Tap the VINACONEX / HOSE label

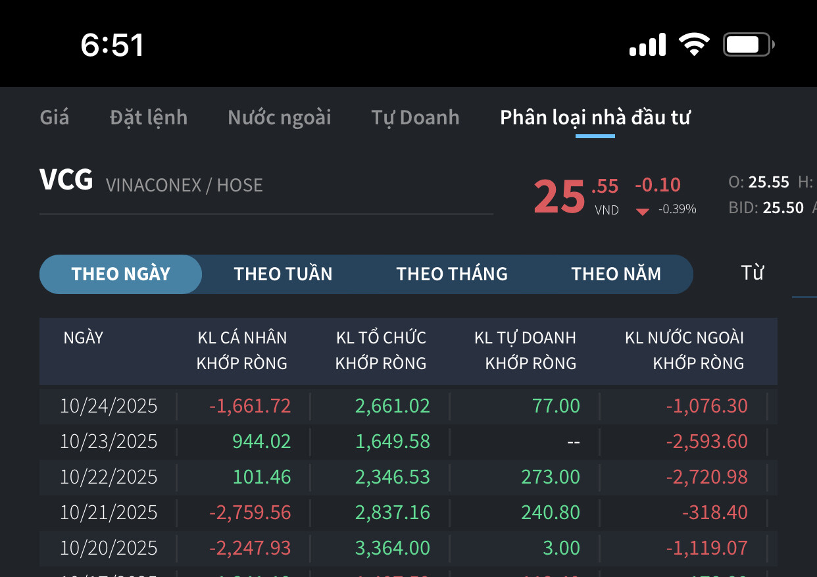[184, 186]
